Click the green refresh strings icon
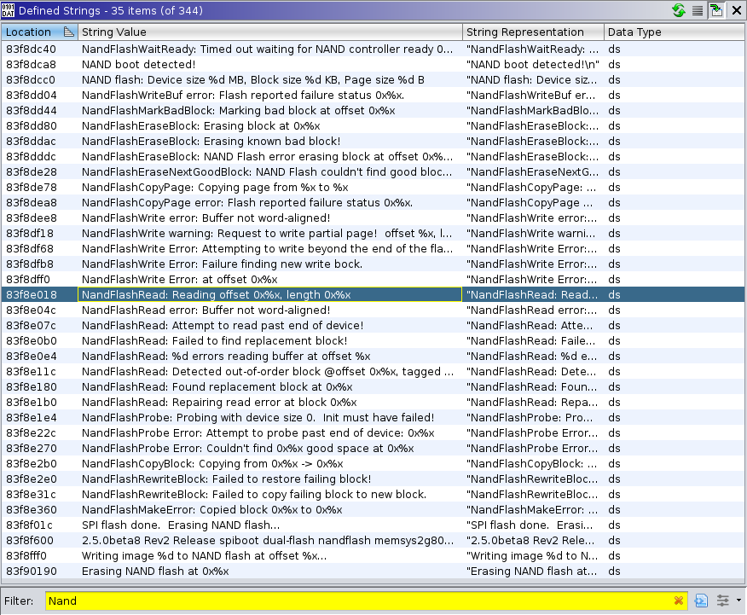The width and height of the screenshot is (747, 615). coord(679,10)
